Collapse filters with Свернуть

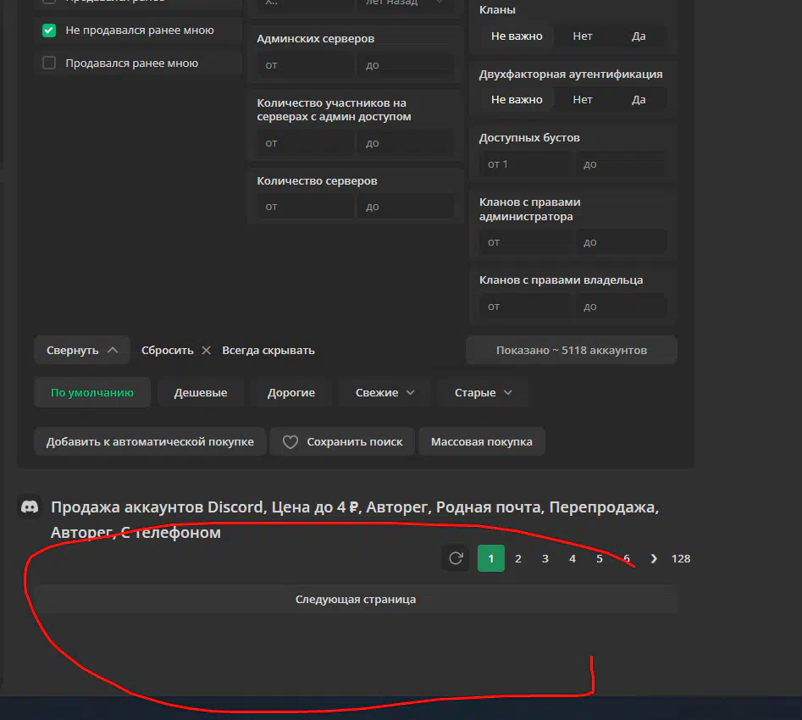point(82,351)
